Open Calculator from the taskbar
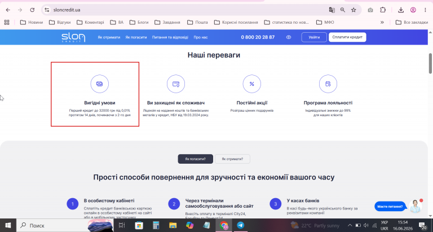Viewport: 433px width, 232px height. coord(156,225)
